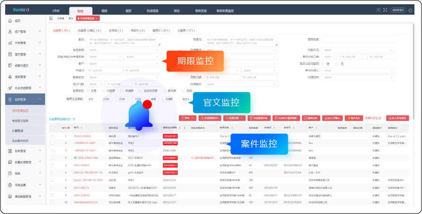
Task: Click the 逾期 deadline quick button
Action: 153,99
